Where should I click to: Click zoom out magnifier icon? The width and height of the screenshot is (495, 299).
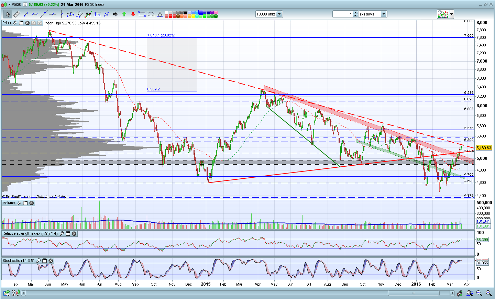[479, 293]
